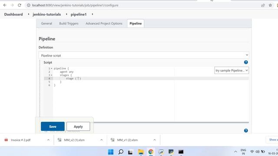Open help icon near Groovy Sandbox option
Image resolution: width=278 pixels, height=156 pixels.
tap(246, 130)
